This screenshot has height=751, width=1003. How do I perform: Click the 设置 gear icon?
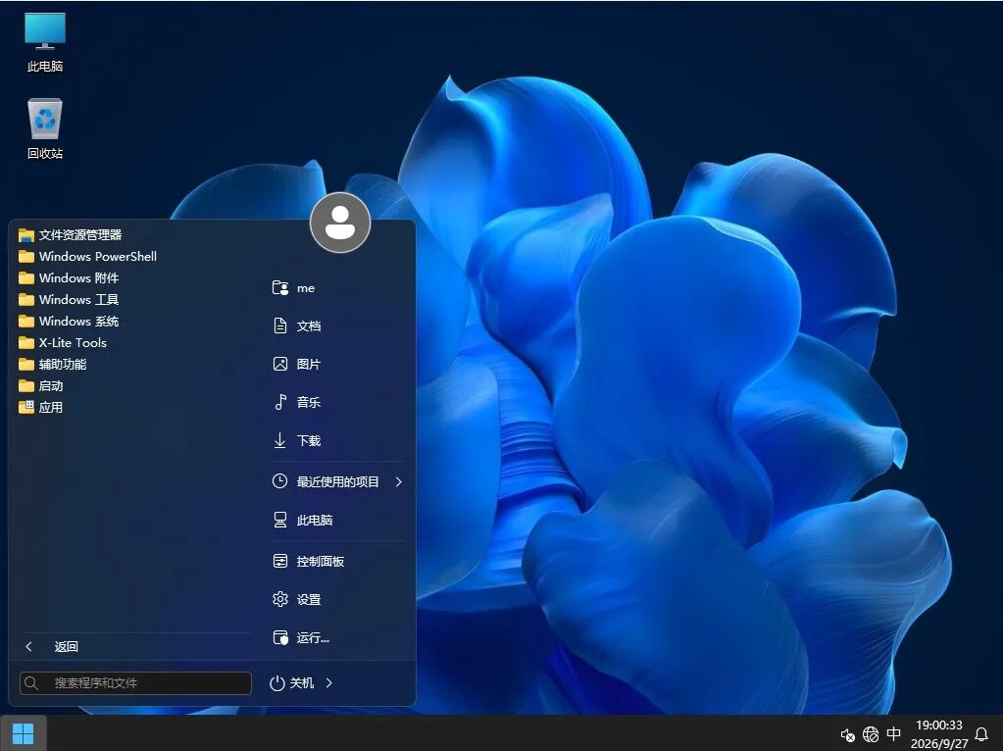tap(280, 599)
